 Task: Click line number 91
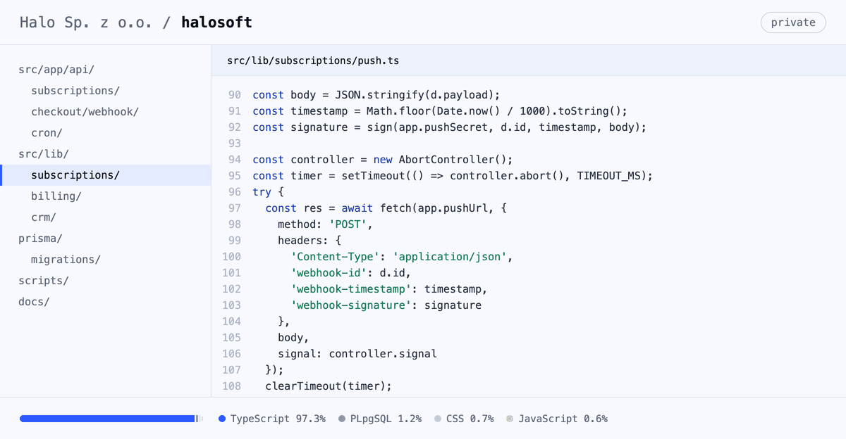point(235,111)
